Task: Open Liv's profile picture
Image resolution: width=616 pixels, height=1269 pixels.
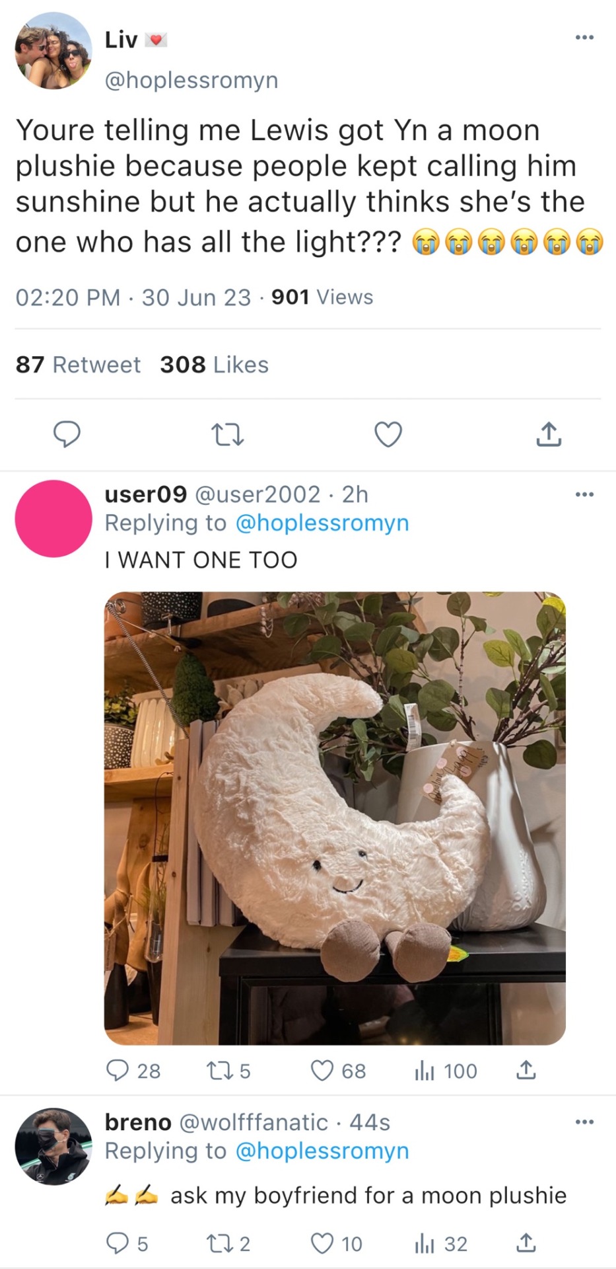Action: click(53, 51)
